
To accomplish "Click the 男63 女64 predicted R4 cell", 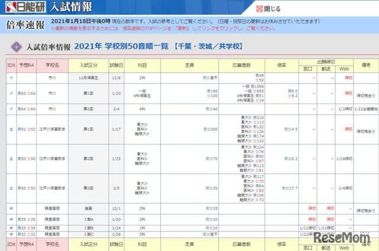I will click(26, 94).
